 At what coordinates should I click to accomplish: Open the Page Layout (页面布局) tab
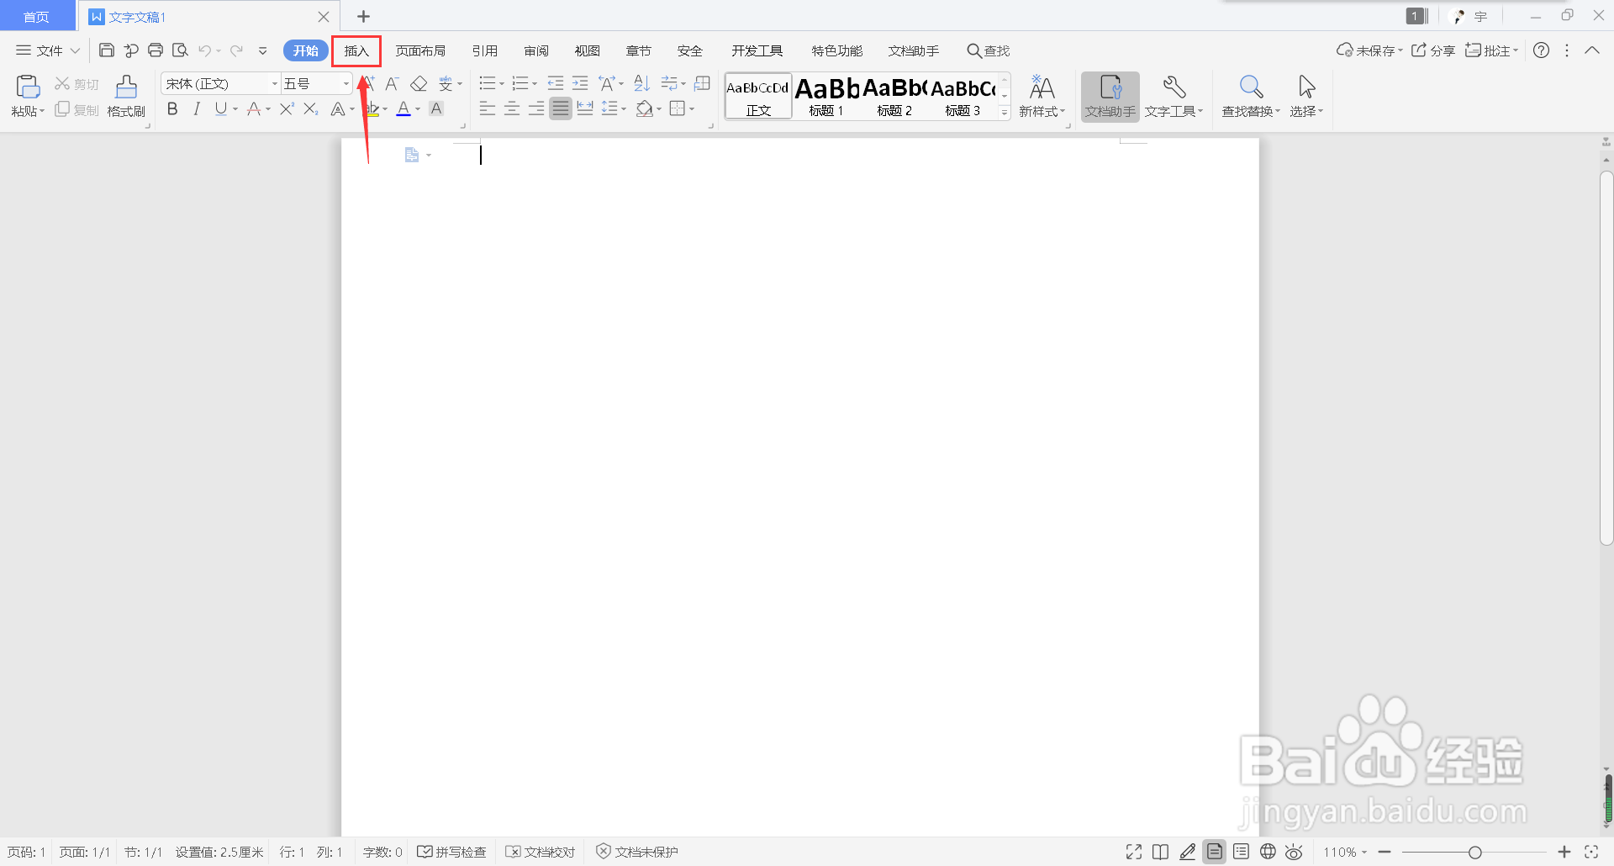coord(421,50)
